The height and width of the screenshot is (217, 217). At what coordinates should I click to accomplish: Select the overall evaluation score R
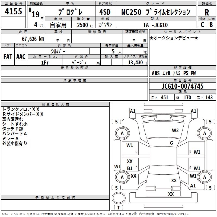pyautogui.click(x=207, y=12)
